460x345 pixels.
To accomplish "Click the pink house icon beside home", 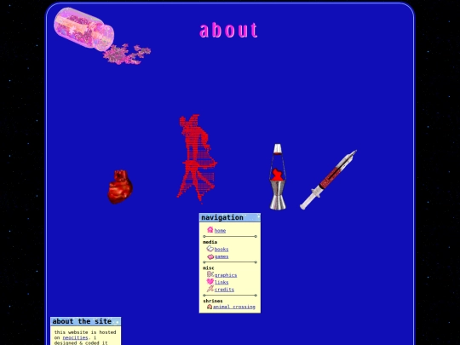I will tap(210, 230).
